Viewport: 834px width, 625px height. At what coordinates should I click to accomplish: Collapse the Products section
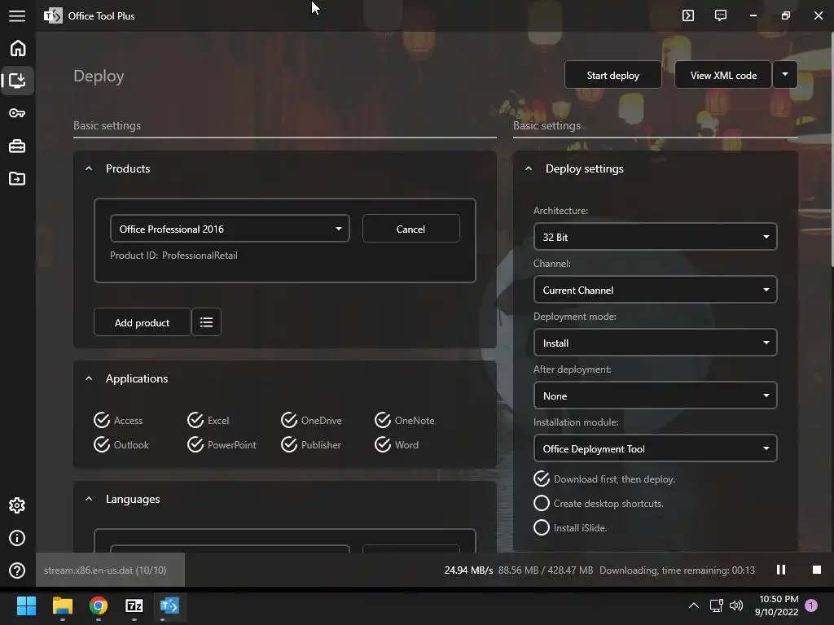[89, 168]
